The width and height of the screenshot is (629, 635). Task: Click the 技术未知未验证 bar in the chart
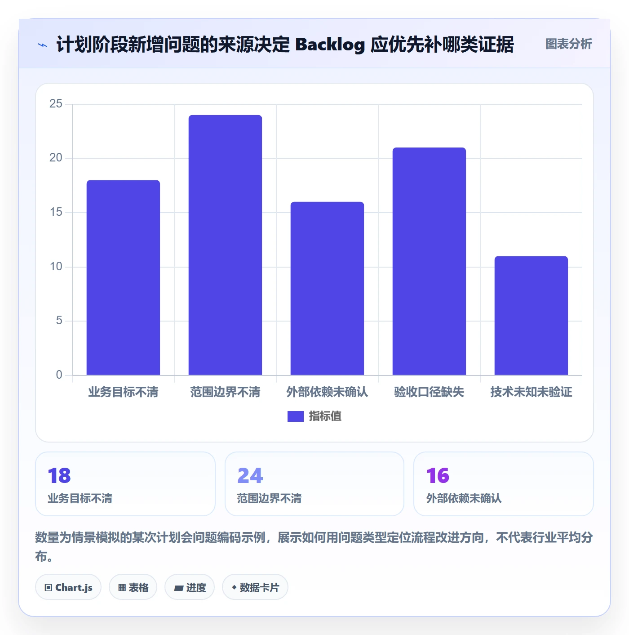click(531, 316)
